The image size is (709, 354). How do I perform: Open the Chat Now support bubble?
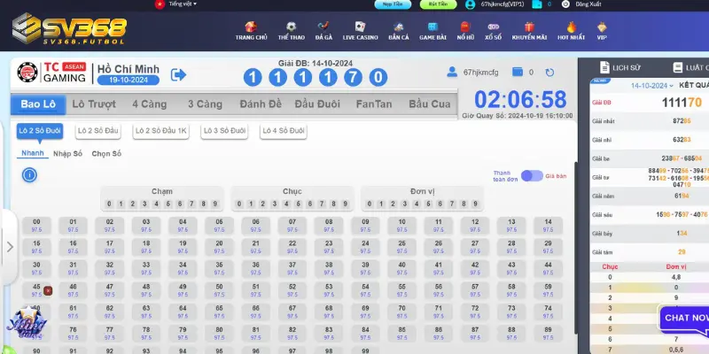click(x=685, y=317)
